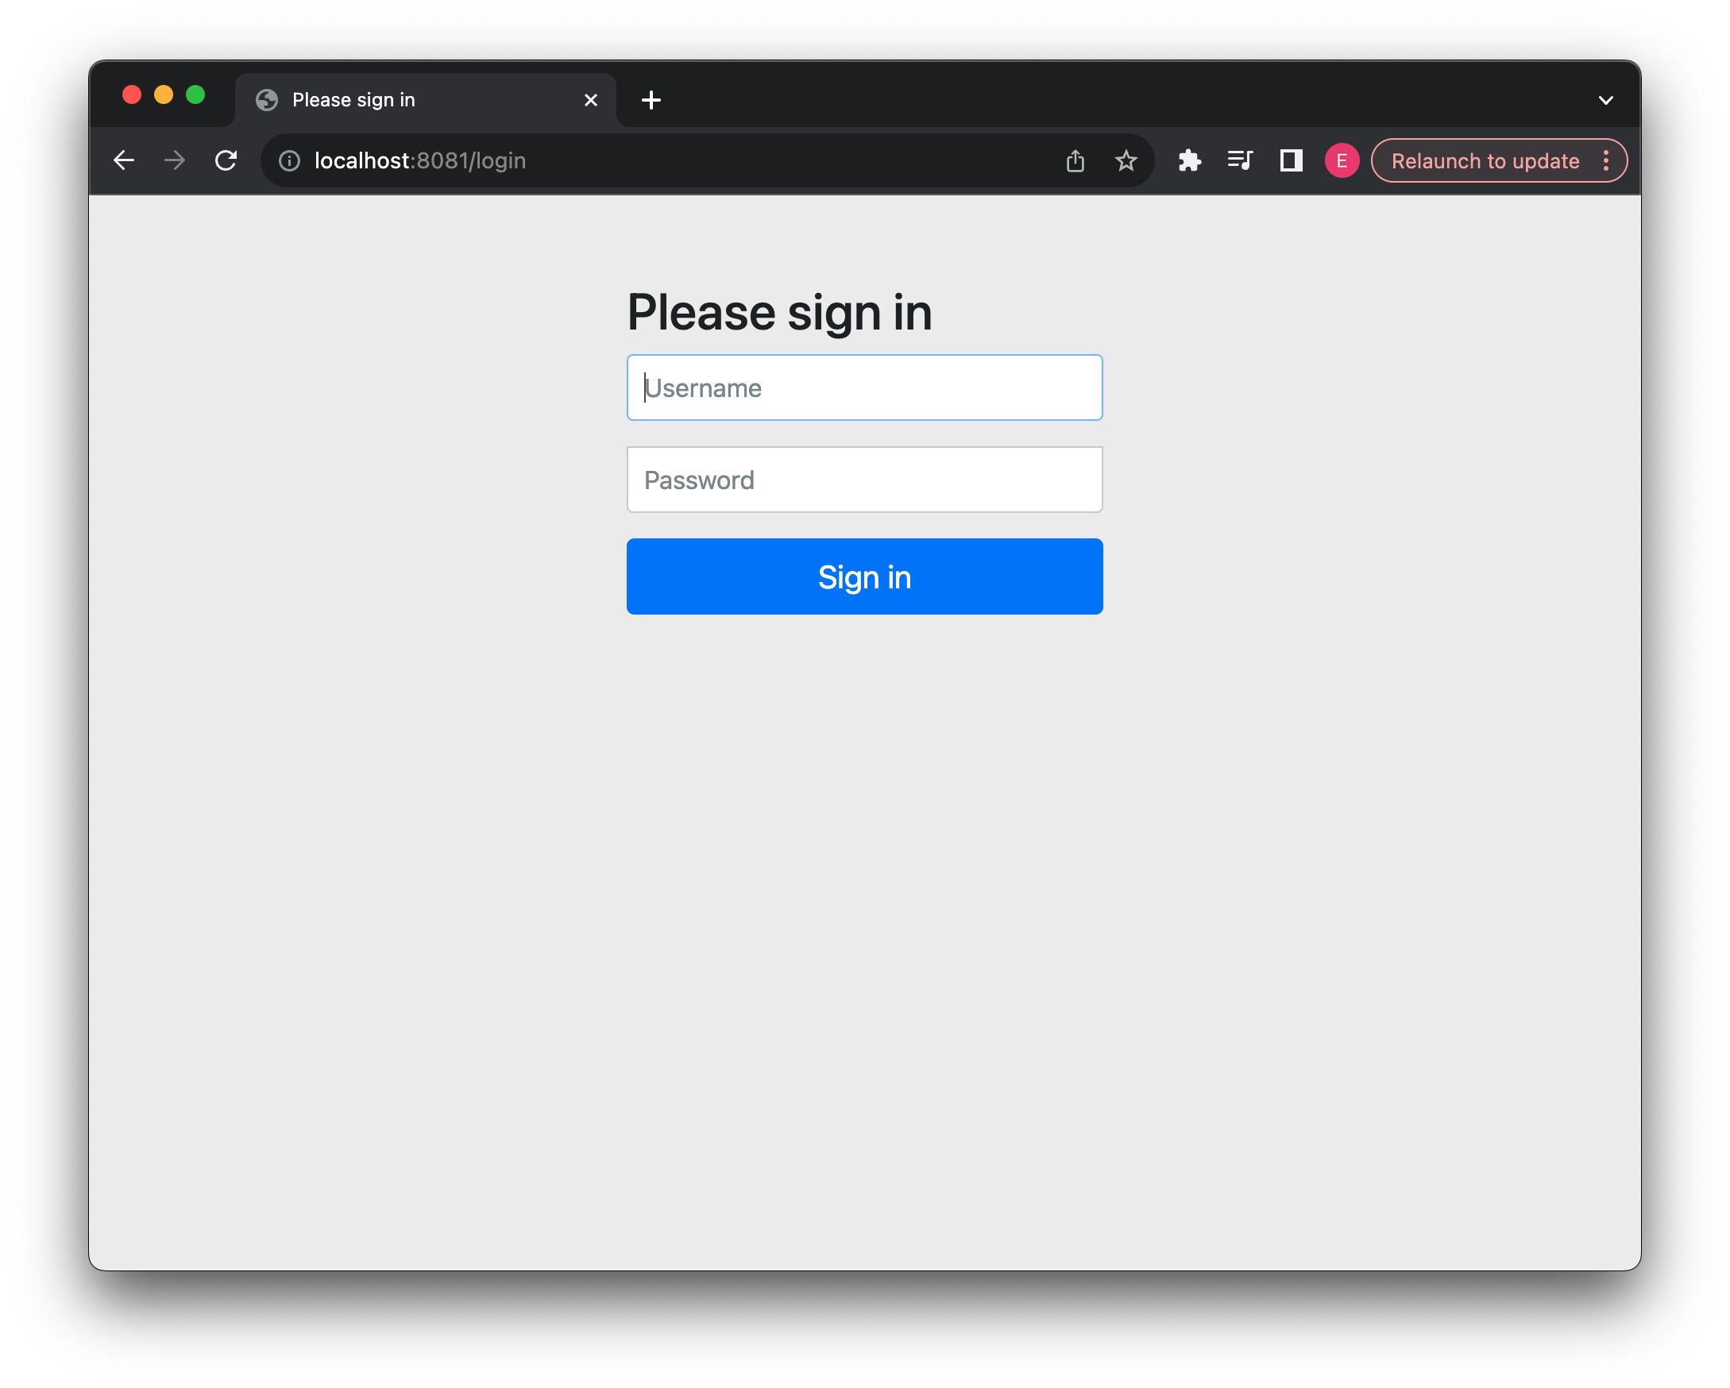Click the site information icon in address bar
Image resolution: width=1730 pixels, height=1388 pixels.
(288, 160)
